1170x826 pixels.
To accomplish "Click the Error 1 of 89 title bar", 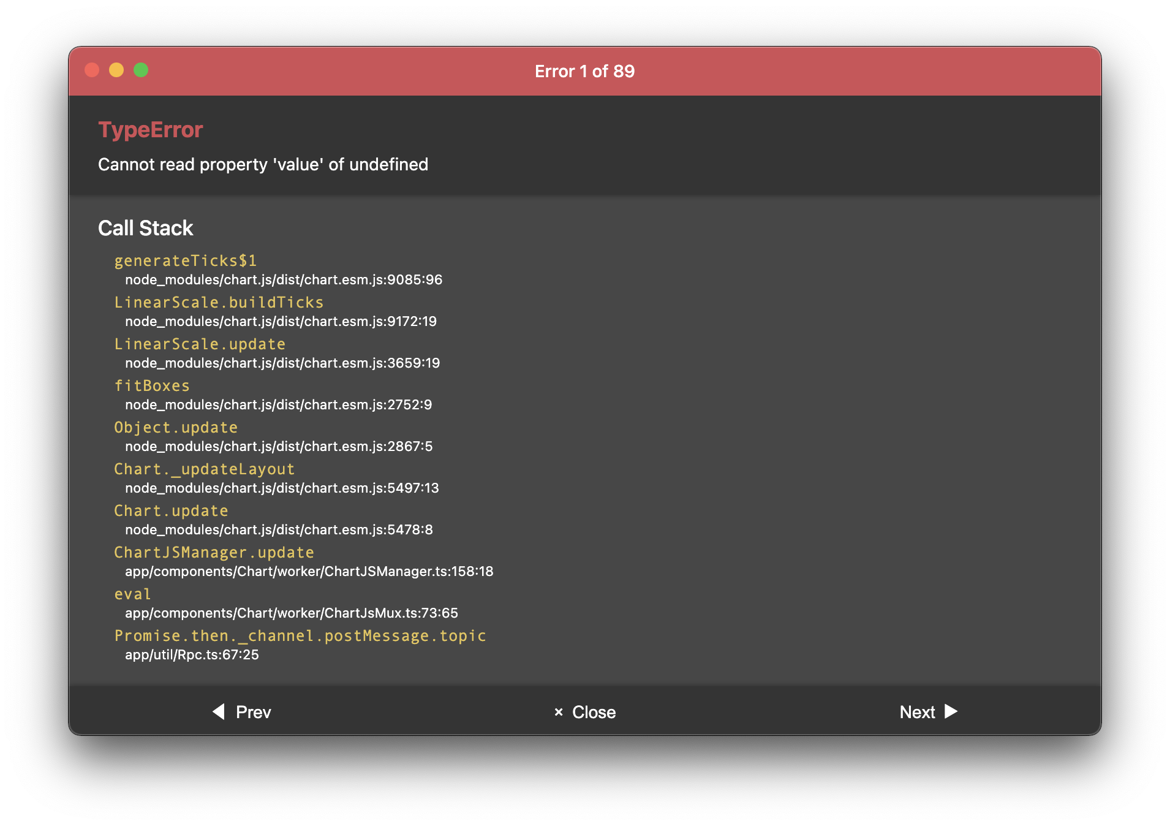I will click(584, 70).
